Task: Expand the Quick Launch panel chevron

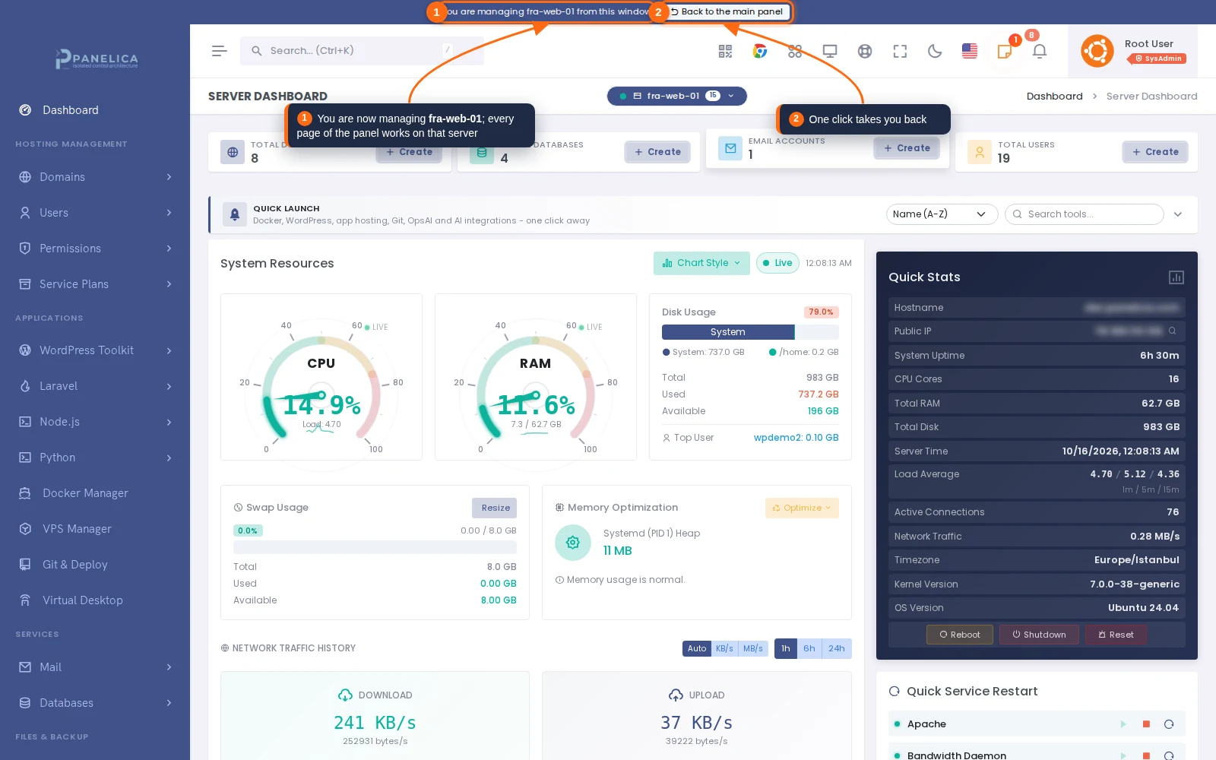Action: click(x=1178, y=214)
